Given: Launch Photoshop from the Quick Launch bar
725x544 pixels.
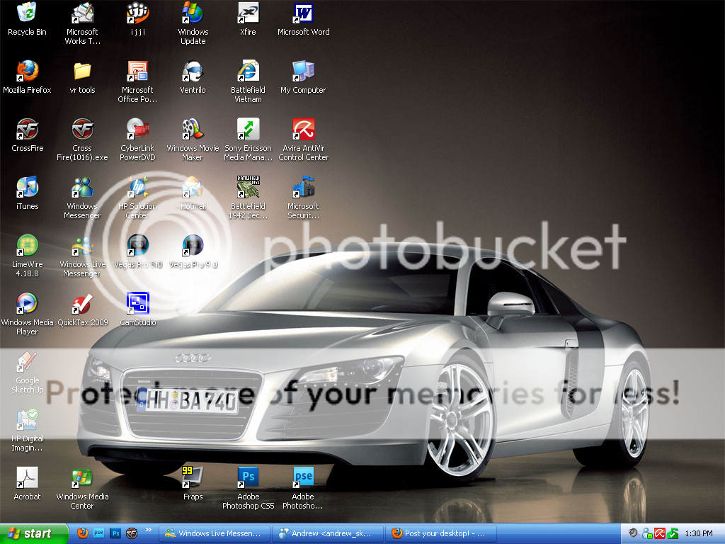Looking at the screenshot, I should (115, 533).
